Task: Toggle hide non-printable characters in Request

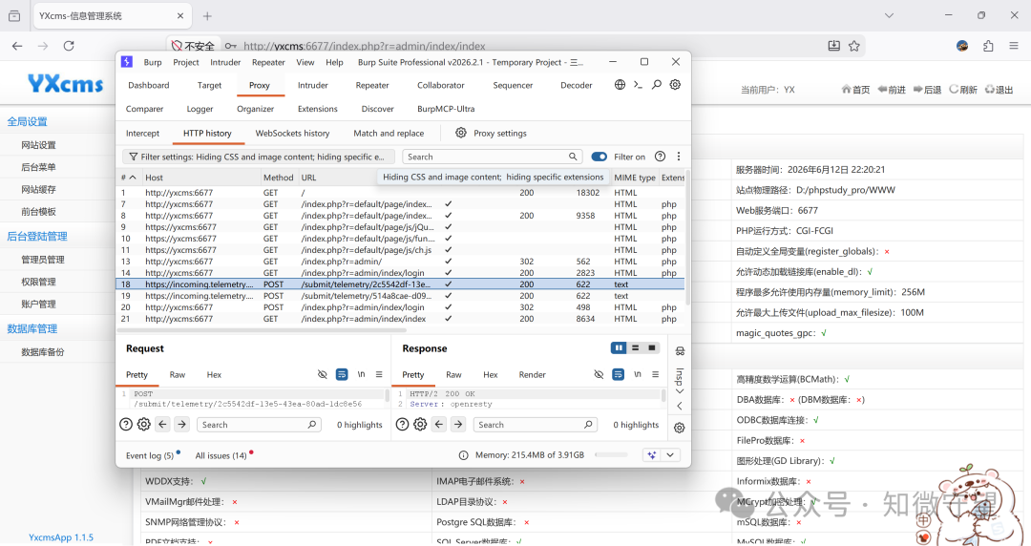Action: pos(323,374)
